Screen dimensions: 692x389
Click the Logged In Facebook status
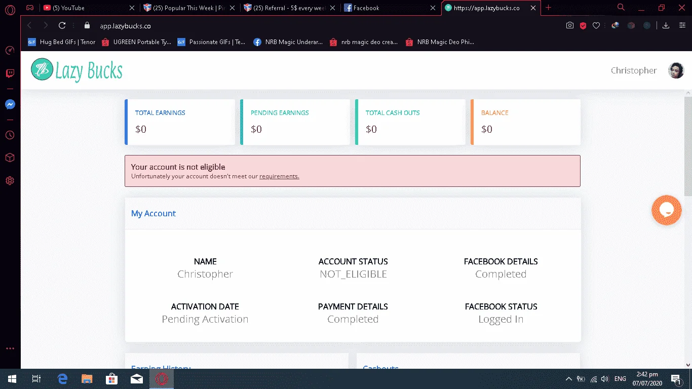coord(501,319)
